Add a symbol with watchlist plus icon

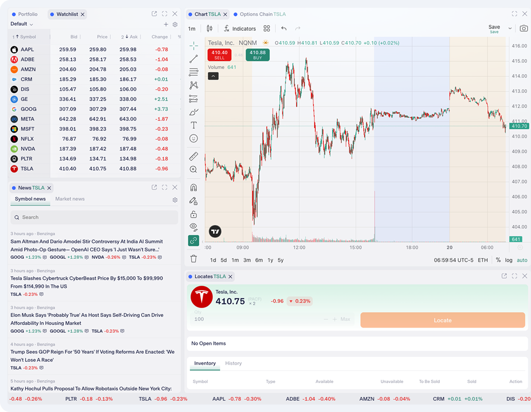point(166,24)
